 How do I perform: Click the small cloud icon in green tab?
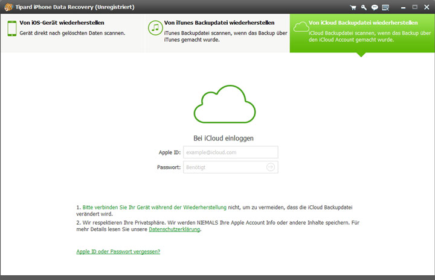pos(300,27)
